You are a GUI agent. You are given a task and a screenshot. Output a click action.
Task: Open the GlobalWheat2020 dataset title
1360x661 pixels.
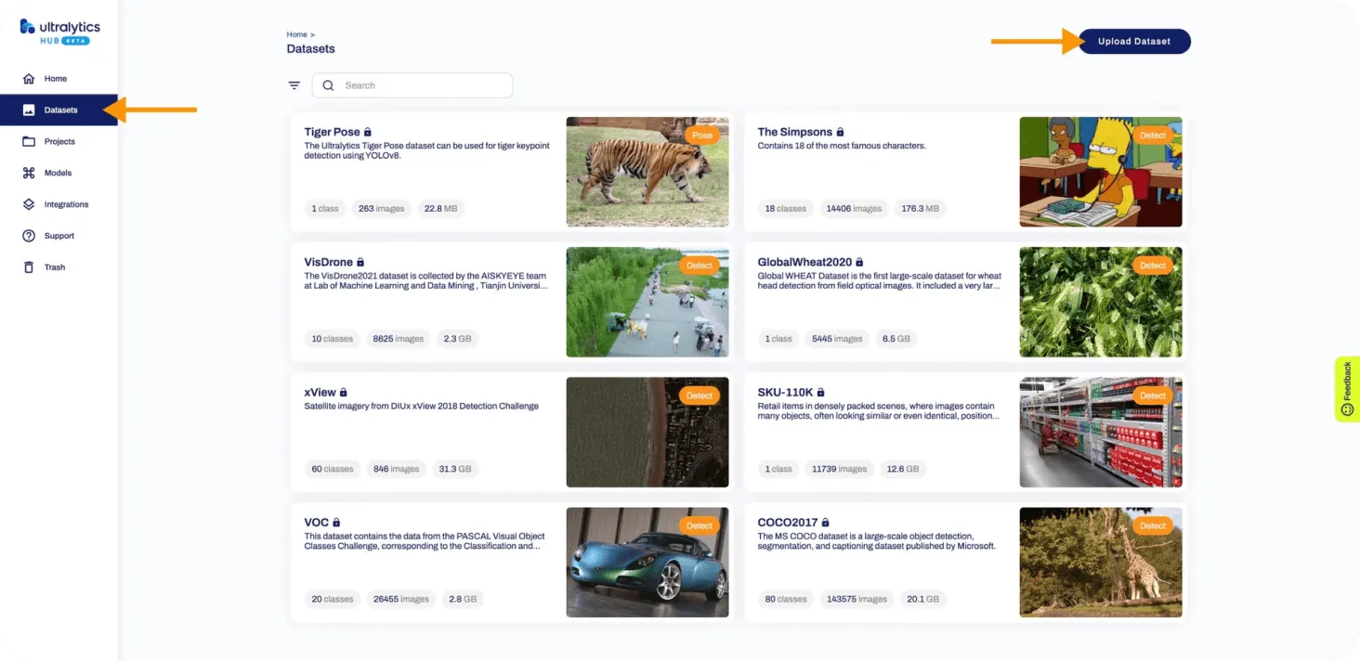804,263
